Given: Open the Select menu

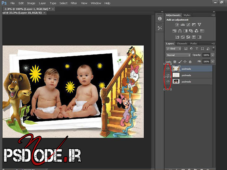Looking at the screenshot, I should click(x=64, y=3).
